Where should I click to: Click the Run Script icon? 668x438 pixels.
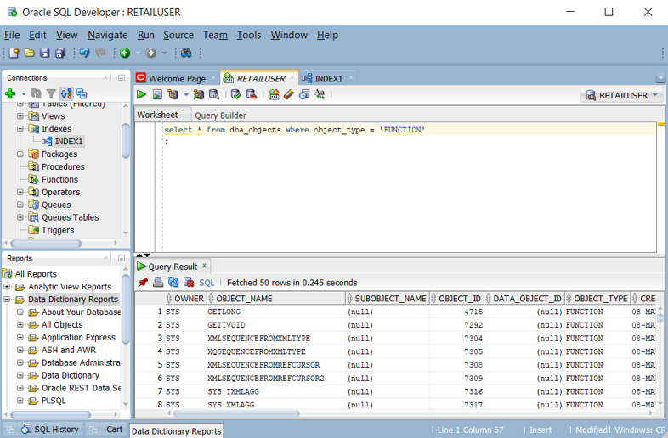157,95
